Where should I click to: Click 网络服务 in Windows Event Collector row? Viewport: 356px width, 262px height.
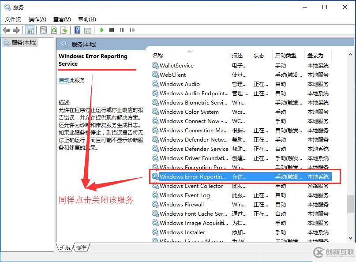tap(318, 186)
